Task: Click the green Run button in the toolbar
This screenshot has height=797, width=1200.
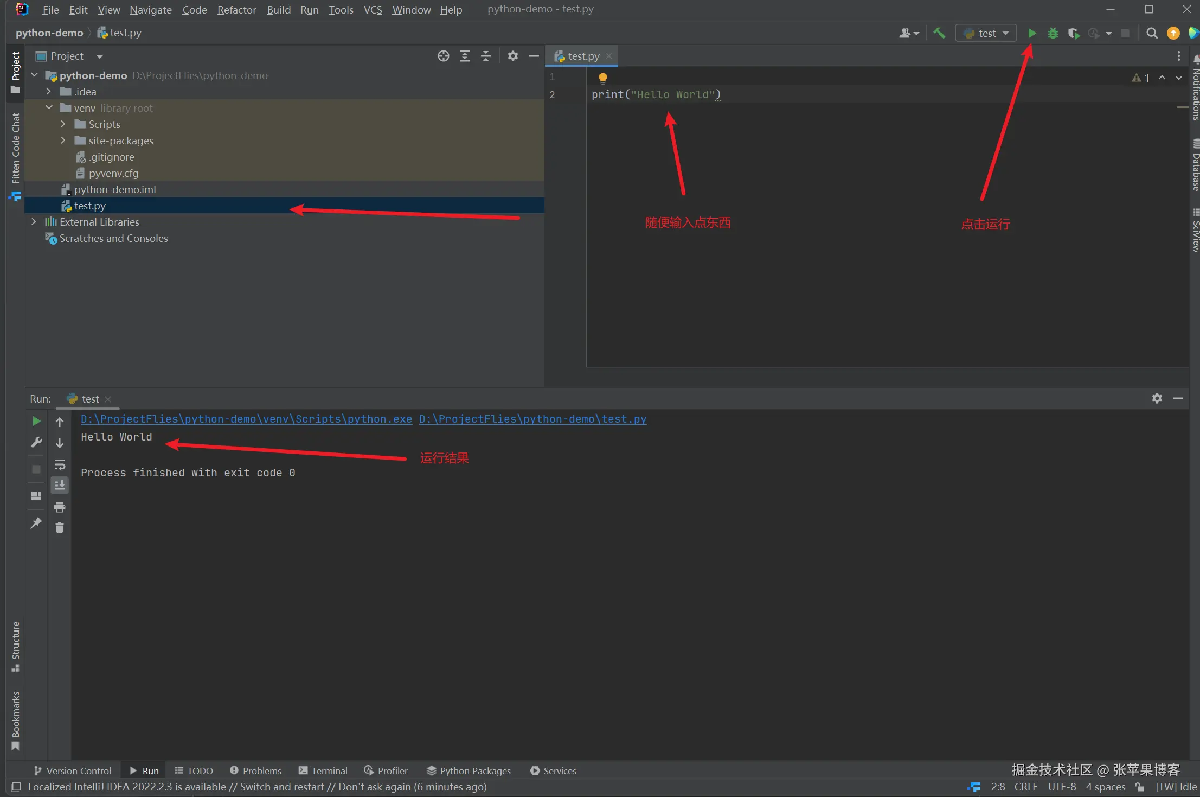Action: click(x=1032, y=33)
